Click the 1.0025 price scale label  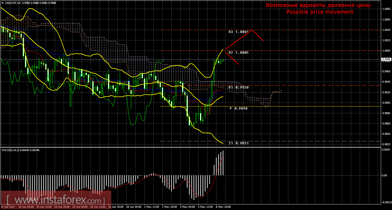point(386,40)
